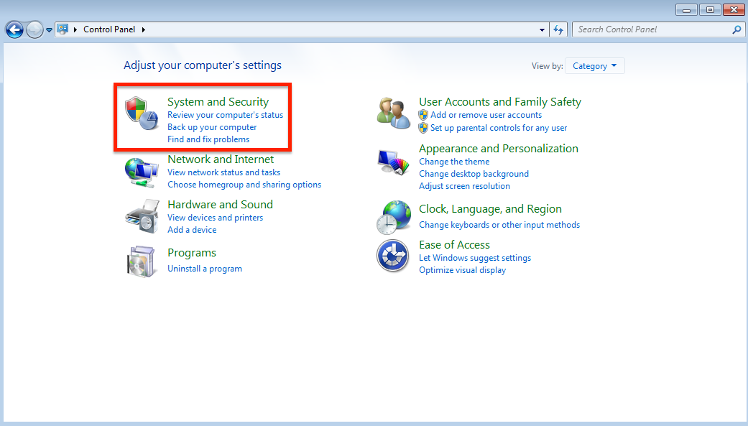The image size is (748, 426).
Task: Click the Clock, Language, and Region globe icon
Action: [x=393, y=216]
